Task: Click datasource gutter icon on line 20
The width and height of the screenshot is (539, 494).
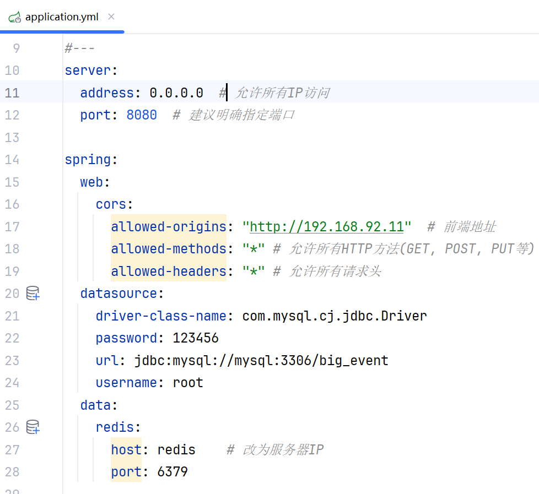Action: [33, 294]
